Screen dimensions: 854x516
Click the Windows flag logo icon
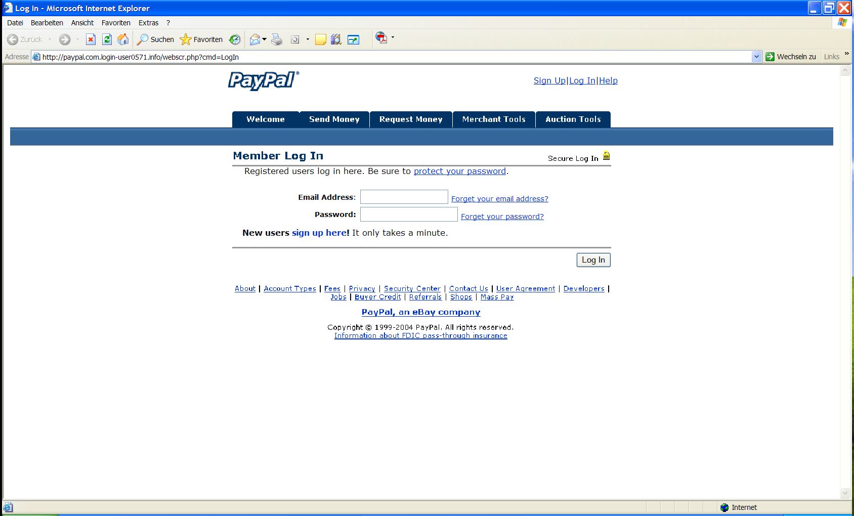coord(842,22)
